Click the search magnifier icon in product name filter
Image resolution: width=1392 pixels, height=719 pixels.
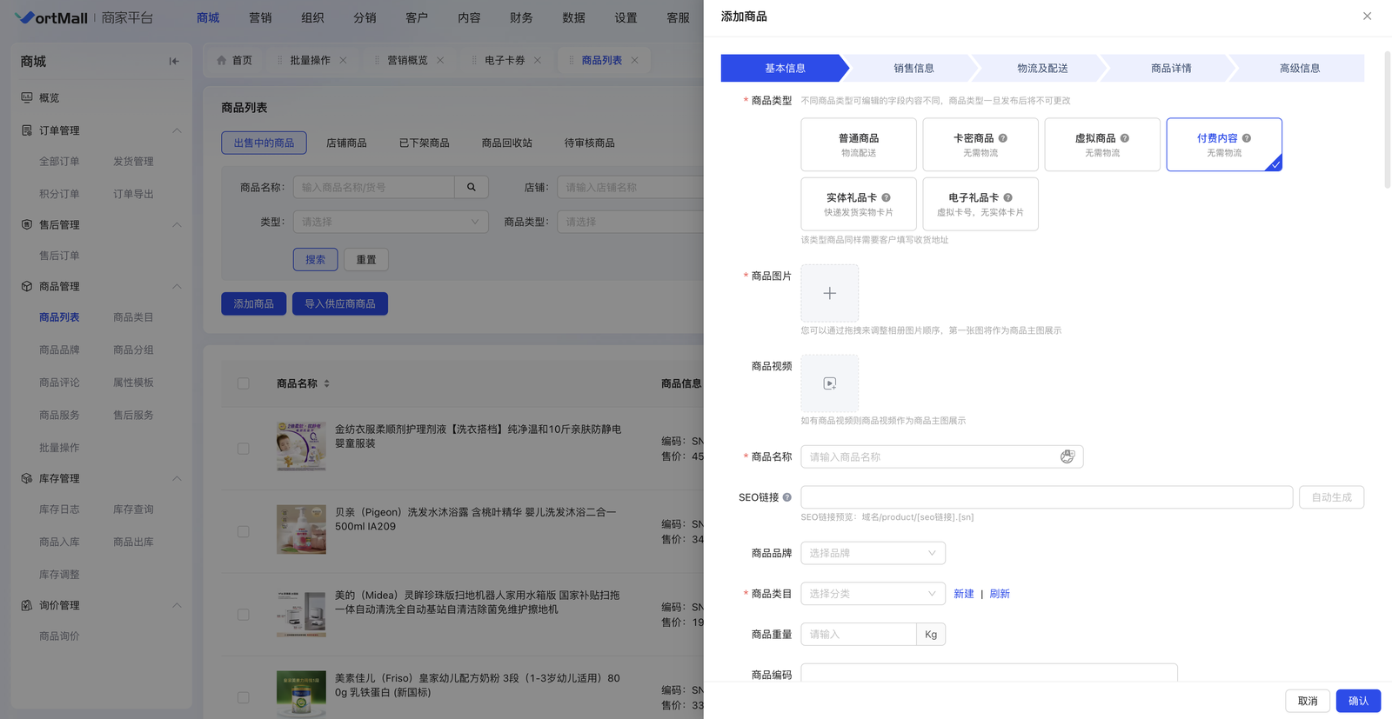tap(472, 187)
